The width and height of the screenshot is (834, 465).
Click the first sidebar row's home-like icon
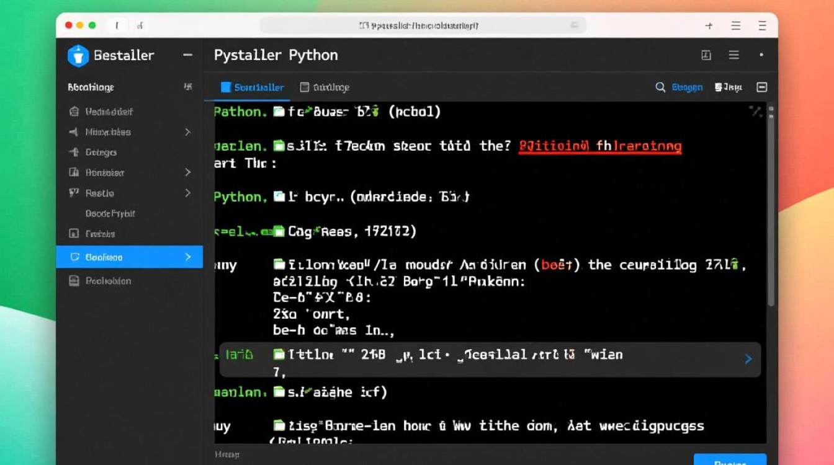(x=74, y=112)
